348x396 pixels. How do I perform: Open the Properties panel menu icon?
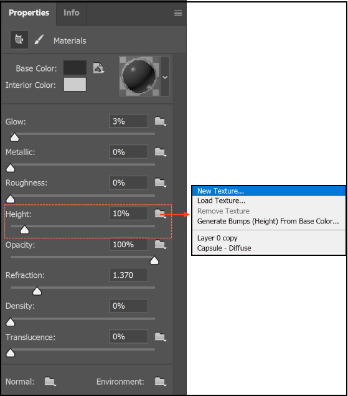pos(178,13)
